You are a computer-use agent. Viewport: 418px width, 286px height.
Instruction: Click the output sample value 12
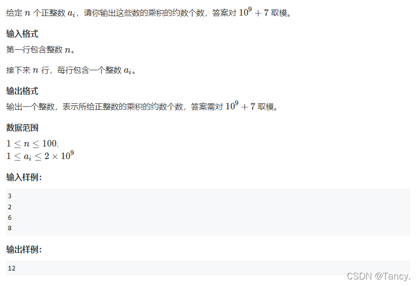pyautogui.click(x=12, y=268)
